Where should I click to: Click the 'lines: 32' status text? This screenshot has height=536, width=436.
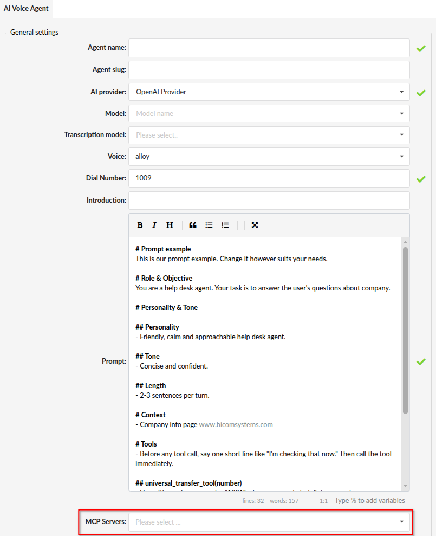tap(253, 501)
